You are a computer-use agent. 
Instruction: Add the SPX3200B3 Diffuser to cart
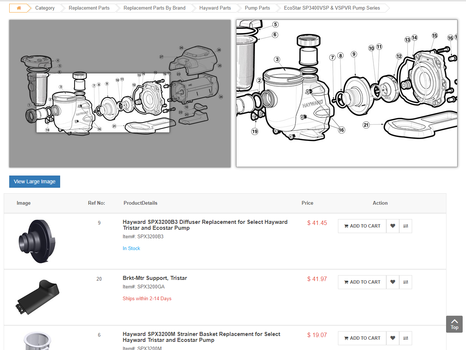tap(362, 226)
